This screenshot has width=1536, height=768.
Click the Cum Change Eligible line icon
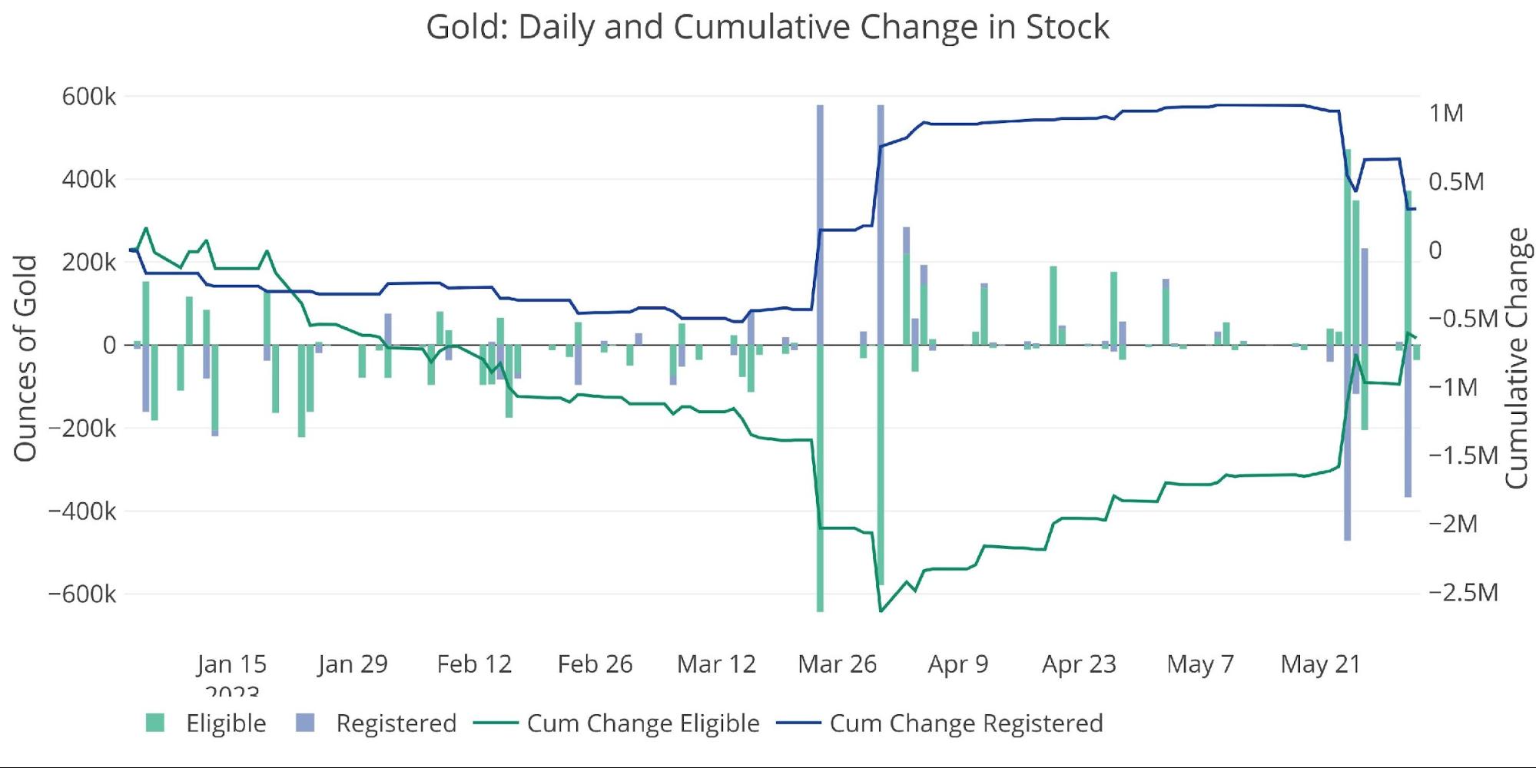(496, 723)
